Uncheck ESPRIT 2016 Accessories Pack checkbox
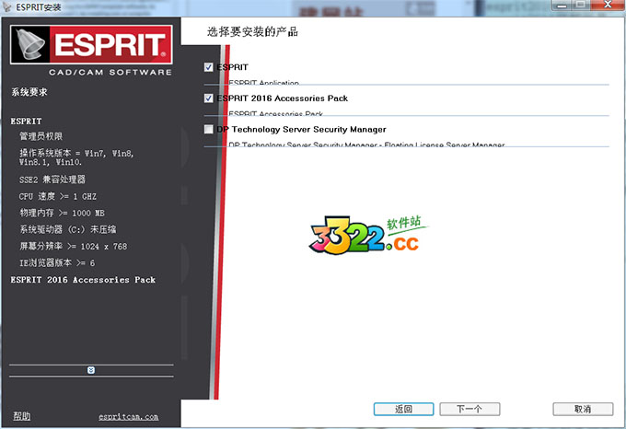The image size is (626, 429). [x=208, y=99]
